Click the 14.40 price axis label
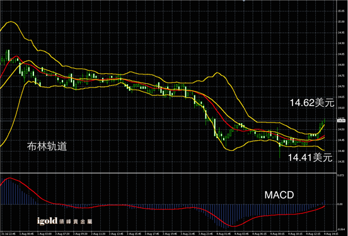The width and height of the screenshot is (348, 236). tap(341, 151)
